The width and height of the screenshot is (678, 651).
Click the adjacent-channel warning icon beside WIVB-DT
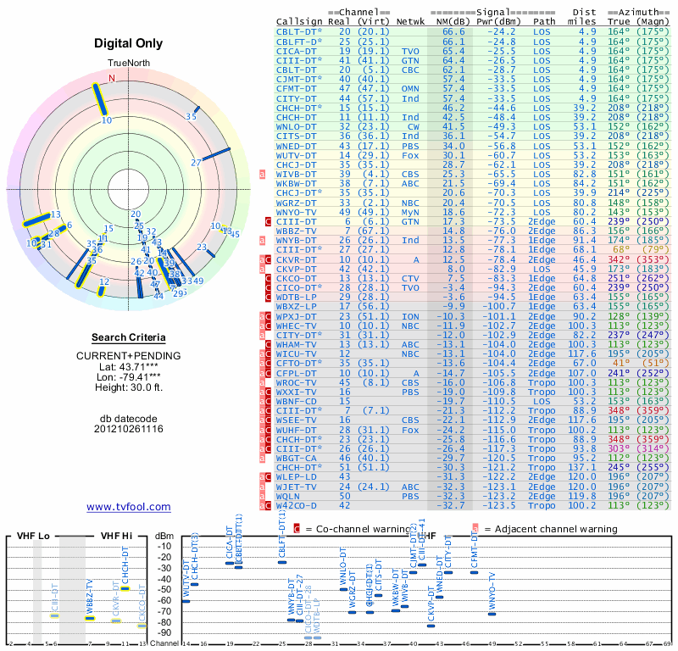pyautogui.click(x=262, y=175)
